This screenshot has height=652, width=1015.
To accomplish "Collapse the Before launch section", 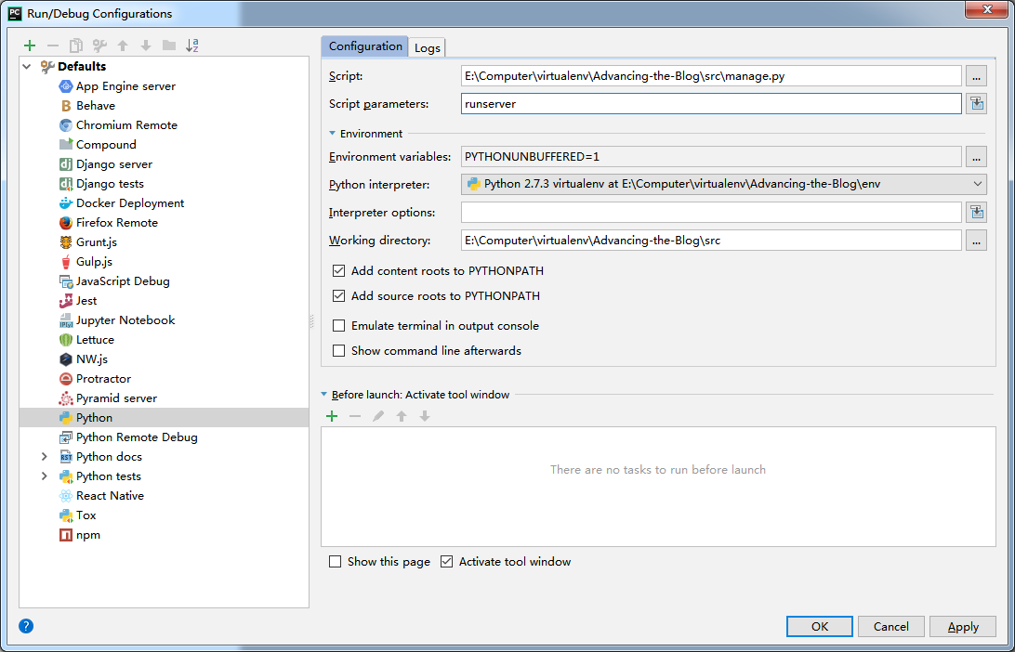I will (324, 394).
